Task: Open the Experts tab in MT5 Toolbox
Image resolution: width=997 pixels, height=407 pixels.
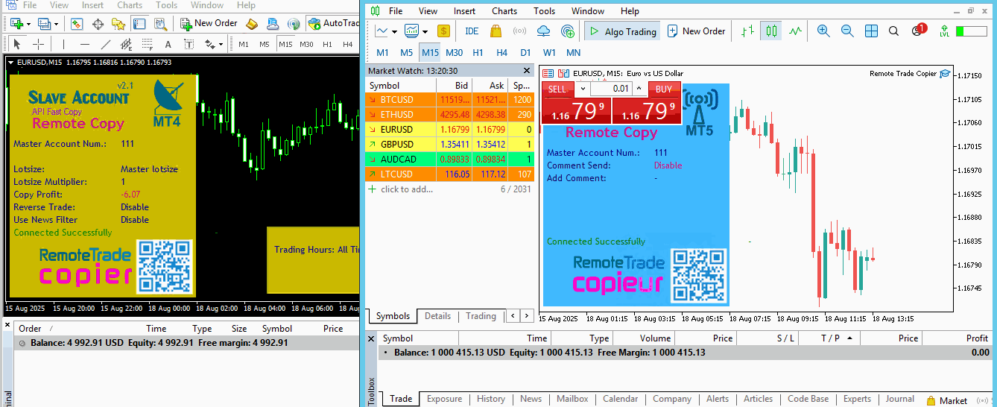Action: (x=857, y=399)
